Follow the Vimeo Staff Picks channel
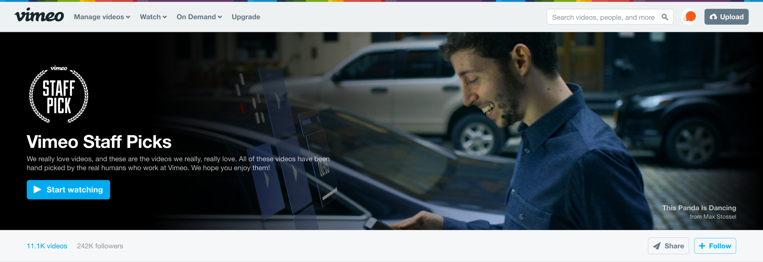The image size is (763, 262). (715, 246)
